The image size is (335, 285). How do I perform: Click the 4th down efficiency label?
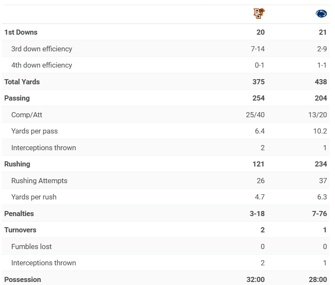click(x=42, y=65)
